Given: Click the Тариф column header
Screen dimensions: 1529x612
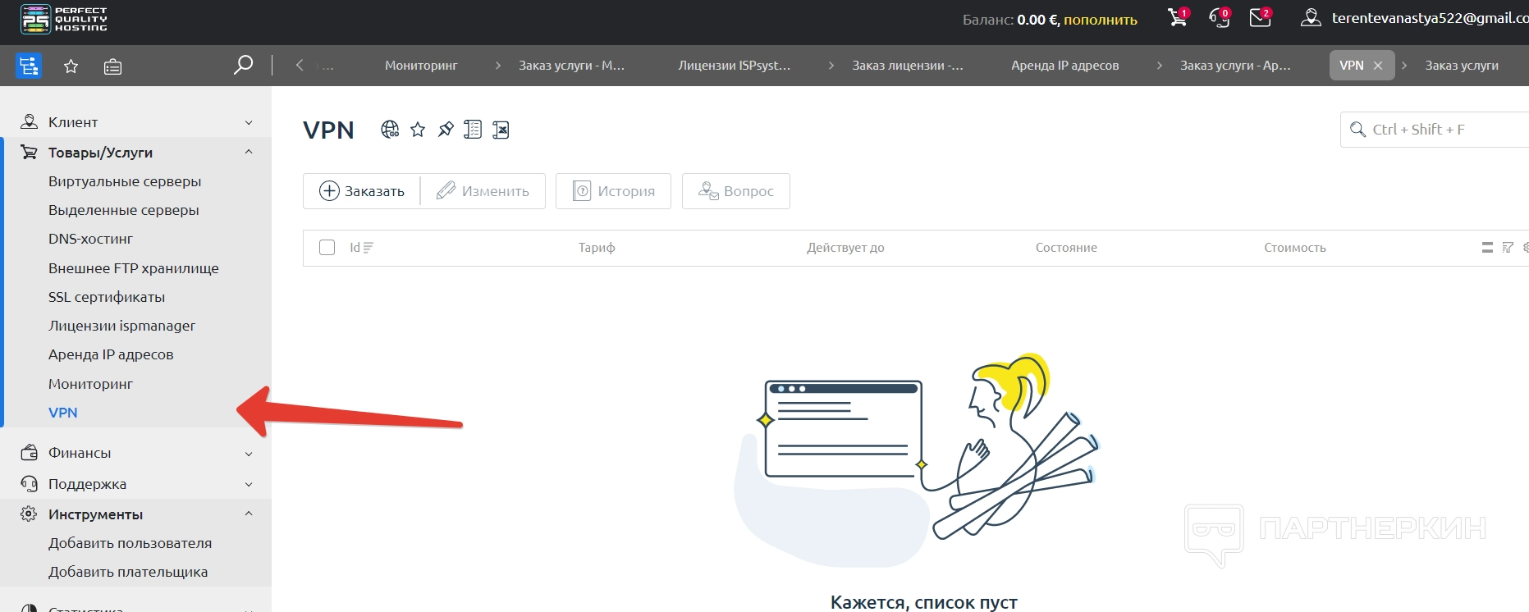Looking at the screenshot, I should 597,248.
